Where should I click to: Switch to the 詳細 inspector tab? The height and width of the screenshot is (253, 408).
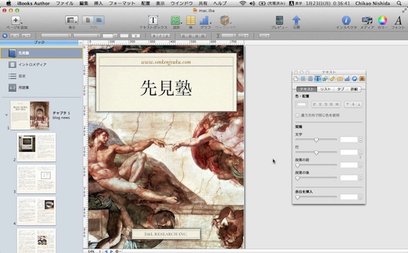354,89
